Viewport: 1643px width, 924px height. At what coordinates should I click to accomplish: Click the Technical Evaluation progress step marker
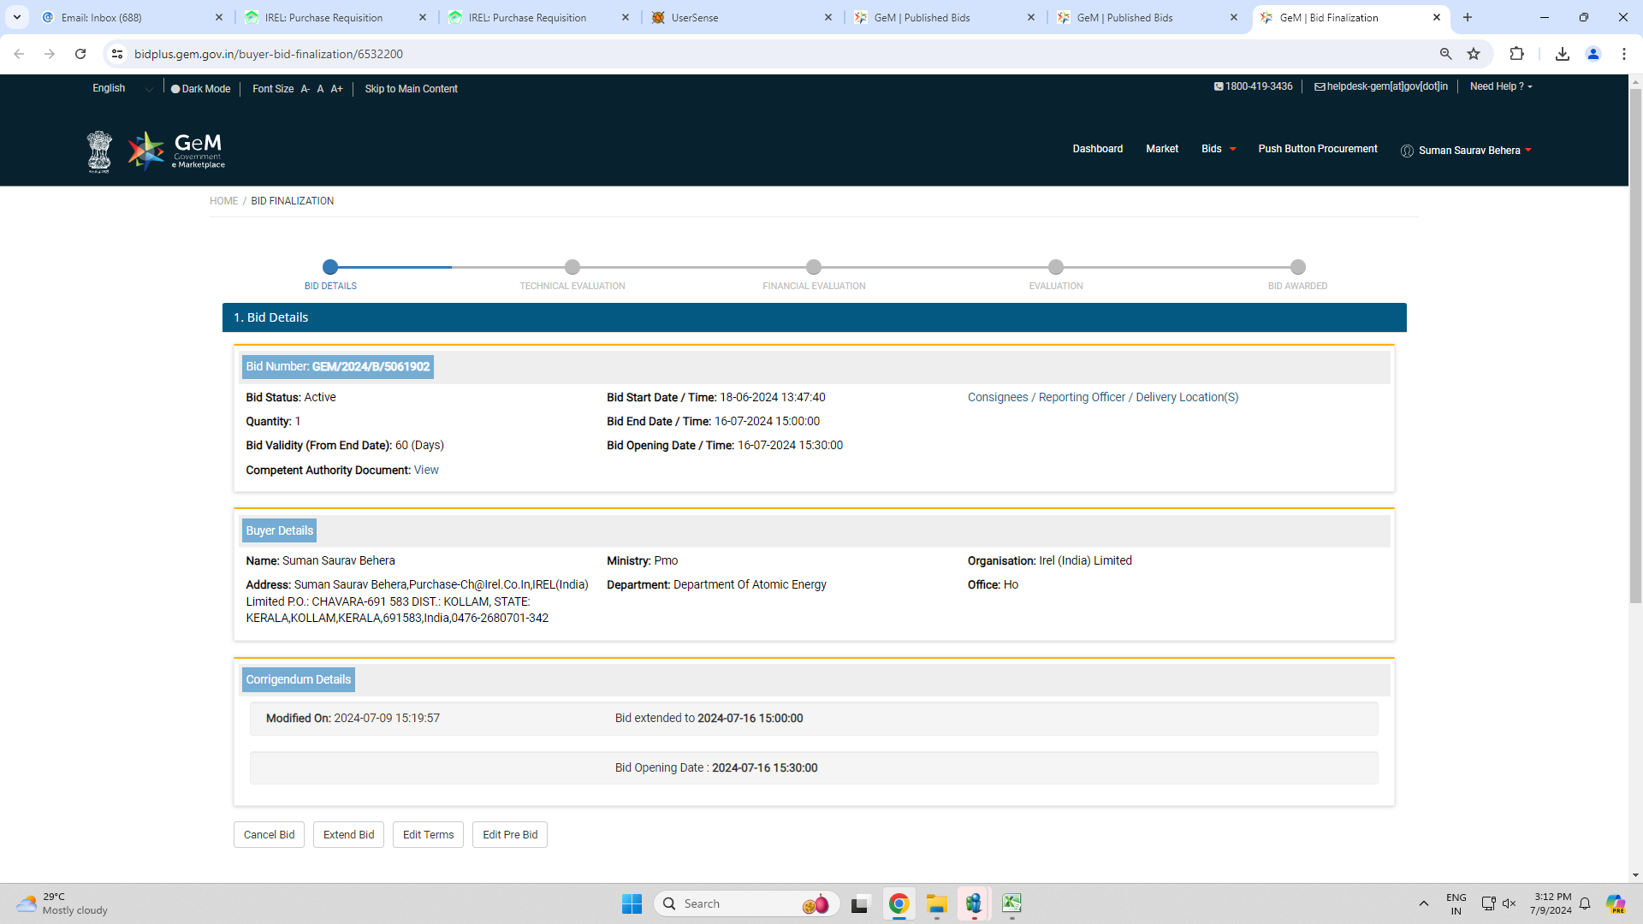[x=572, y=267]
